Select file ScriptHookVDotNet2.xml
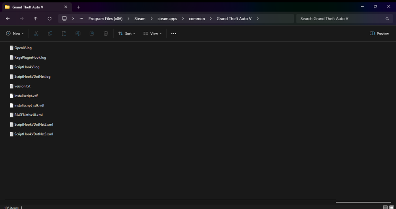This screenshot has width=396, height=209. pos(31,125)
